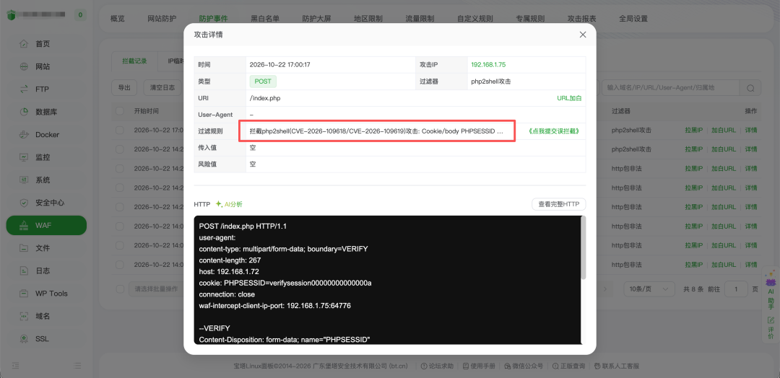The width and height of the screenshot is (780, 378).
Task: Click 拉黑IP in first php2shell攻击 row
Action: tap(693, 130)
